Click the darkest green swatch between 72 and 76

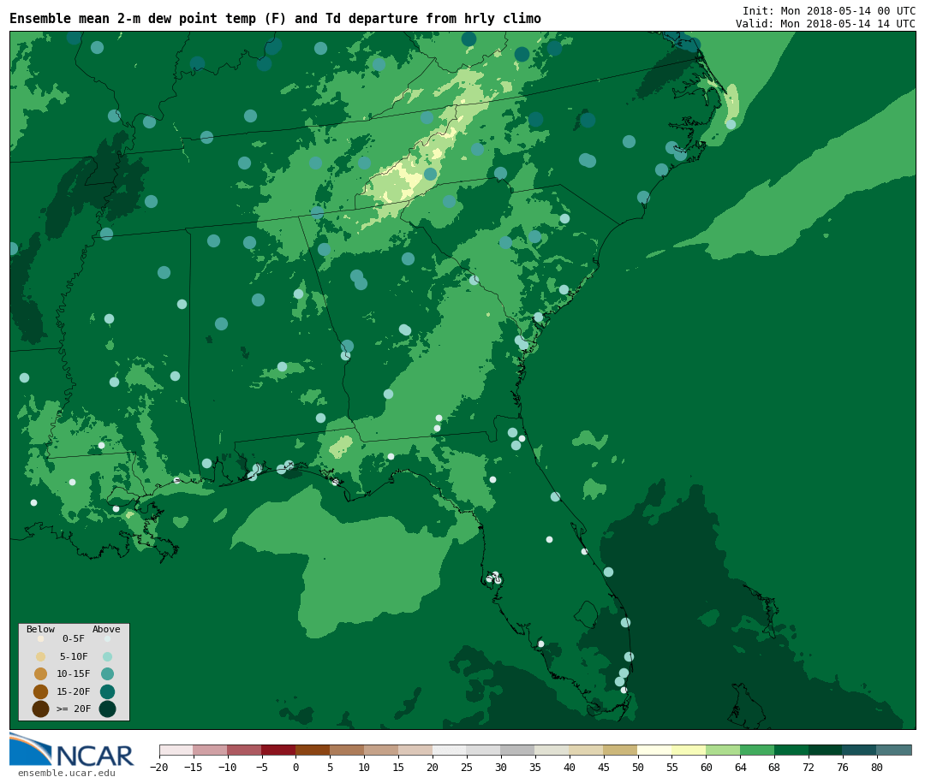click(826, 750)
